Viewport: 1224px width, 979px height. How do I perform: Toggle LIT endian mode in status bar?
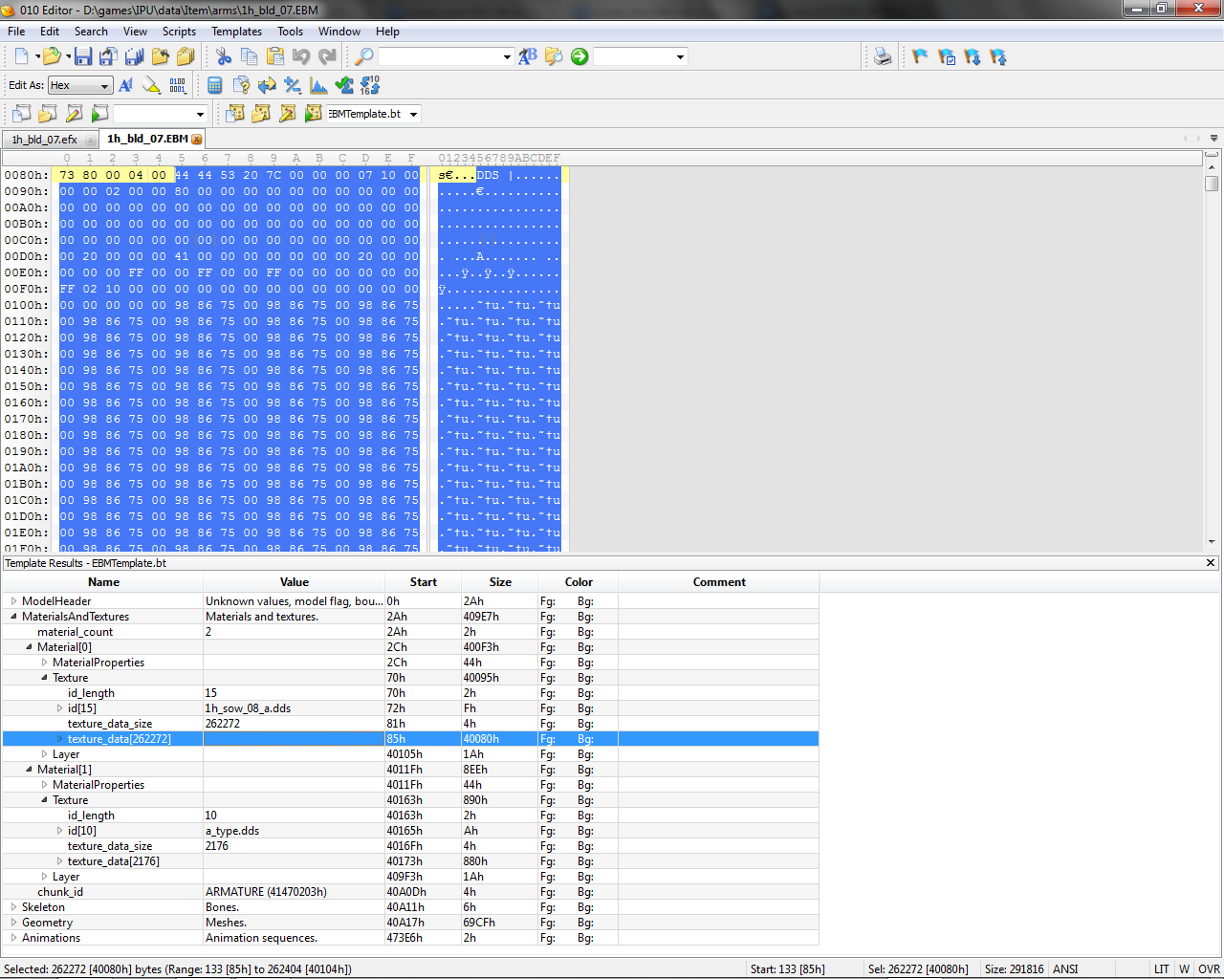pyautogui.click(x=1161, y=968)
